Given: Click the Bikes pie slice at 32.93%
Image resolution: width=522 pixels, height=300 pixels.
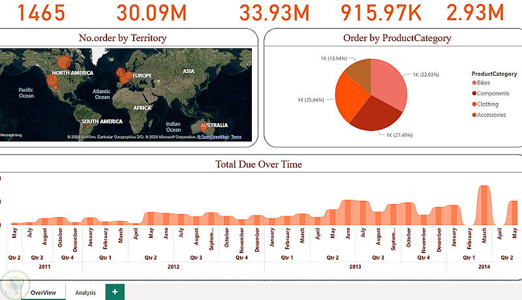Looking at the screenshot, I should (390, 82).
